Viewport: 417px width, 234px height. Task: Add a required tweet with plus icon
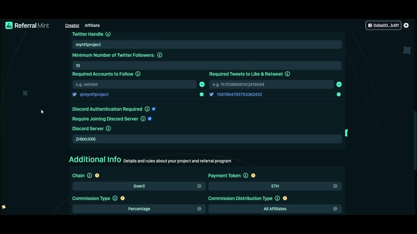(339, 84)
